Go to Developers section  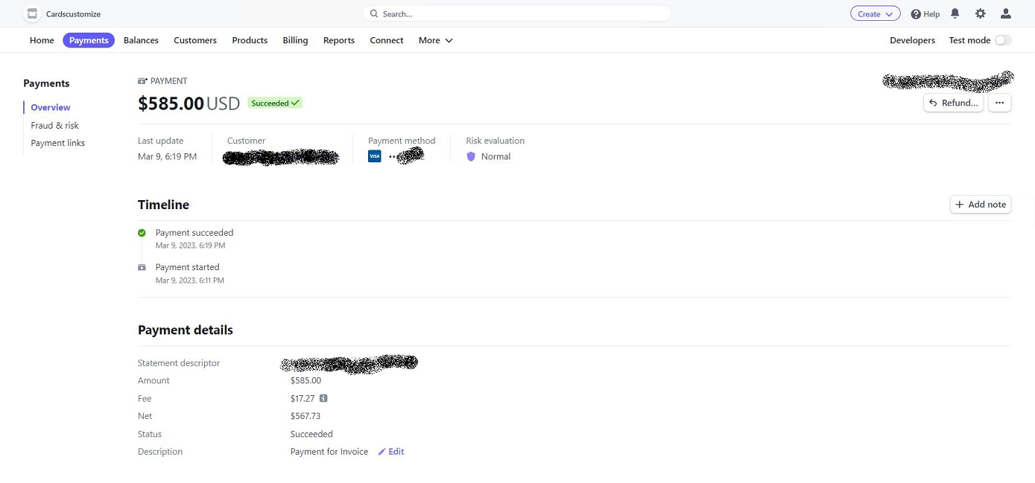click(x=912, y=40)
